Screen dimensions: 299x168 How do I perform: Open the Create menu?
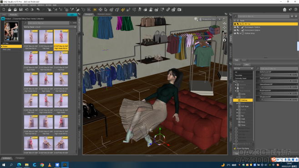(12, 5)
